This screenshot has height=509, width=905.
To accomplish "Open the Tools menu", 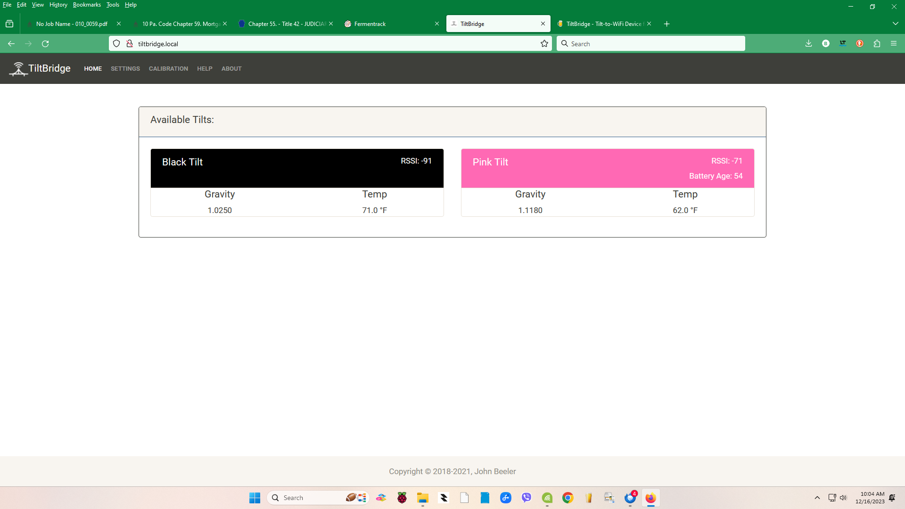I will click(113, 5).
